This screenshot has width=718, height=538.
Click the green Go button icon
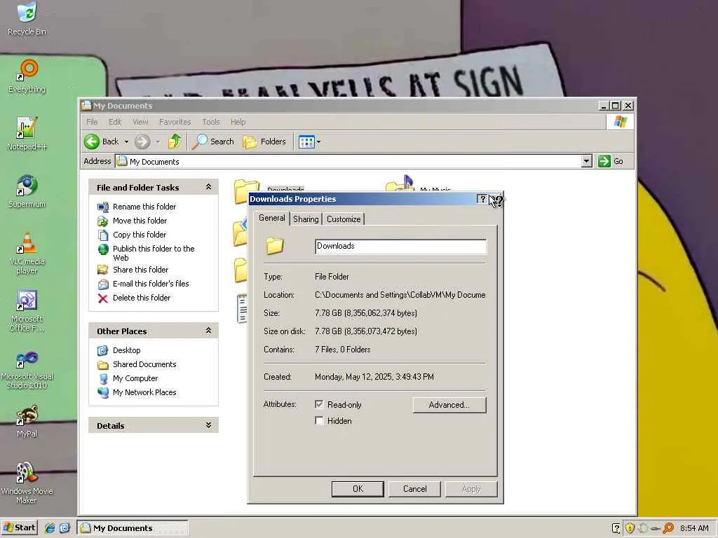604,161
